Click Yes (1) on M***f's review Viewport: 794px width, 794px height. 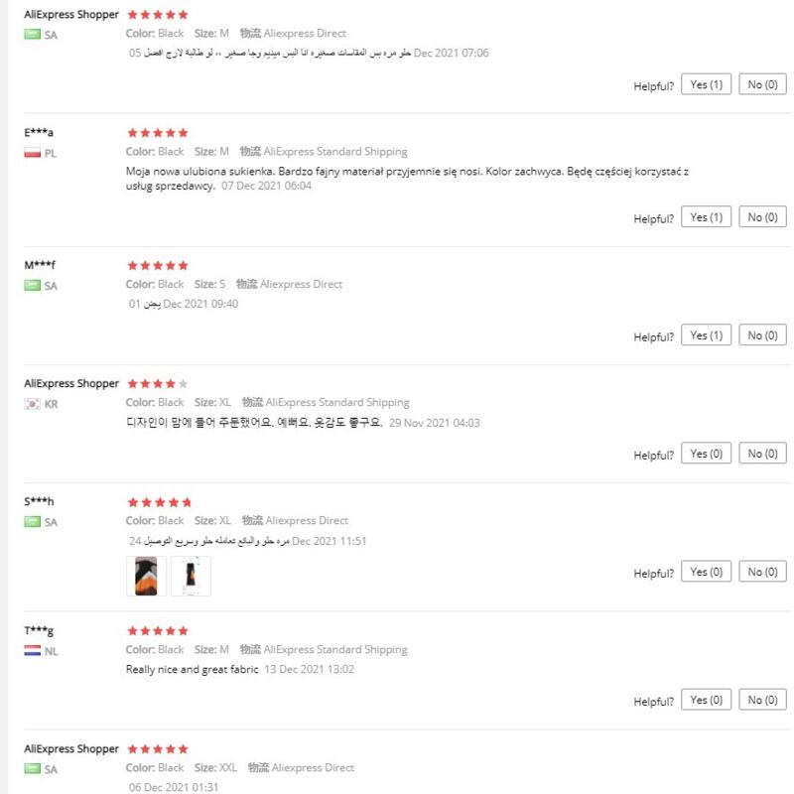point(706,335)
